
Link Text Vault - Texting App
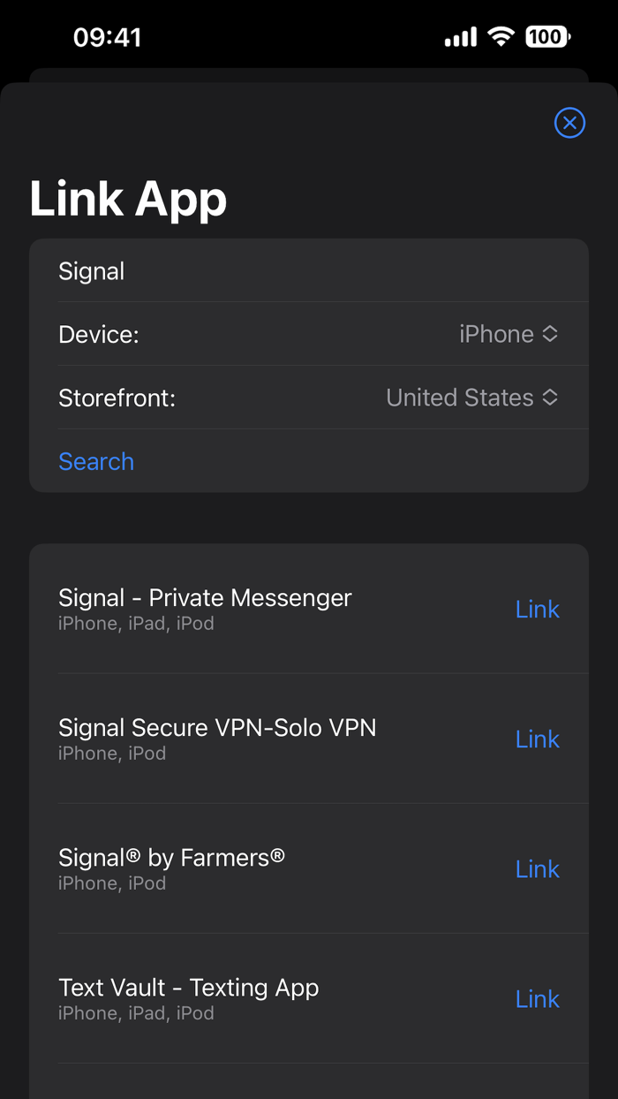coord(537,998)
